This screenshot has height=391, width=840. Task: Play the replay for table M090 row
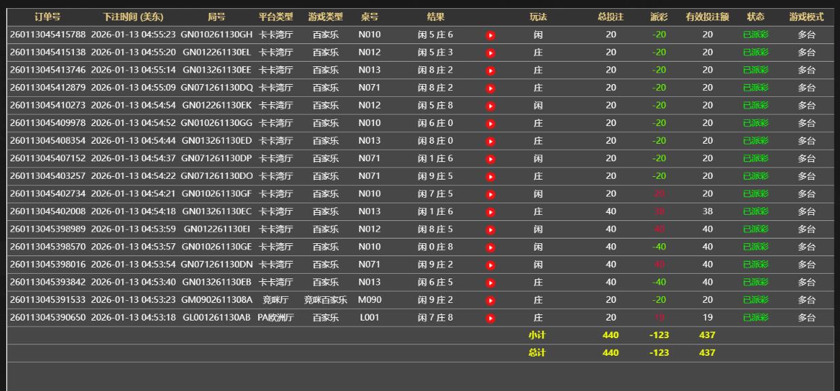[x=490, y=300]
